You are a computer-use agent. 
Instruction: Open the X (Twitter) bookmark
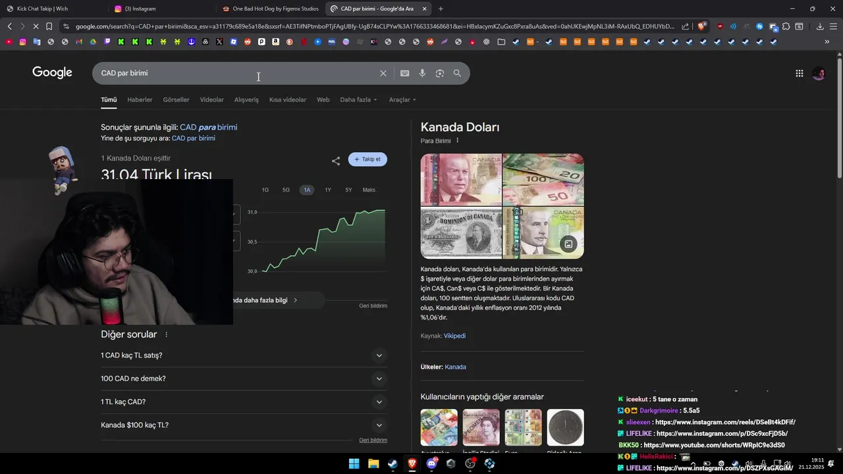tap(219, 41)
